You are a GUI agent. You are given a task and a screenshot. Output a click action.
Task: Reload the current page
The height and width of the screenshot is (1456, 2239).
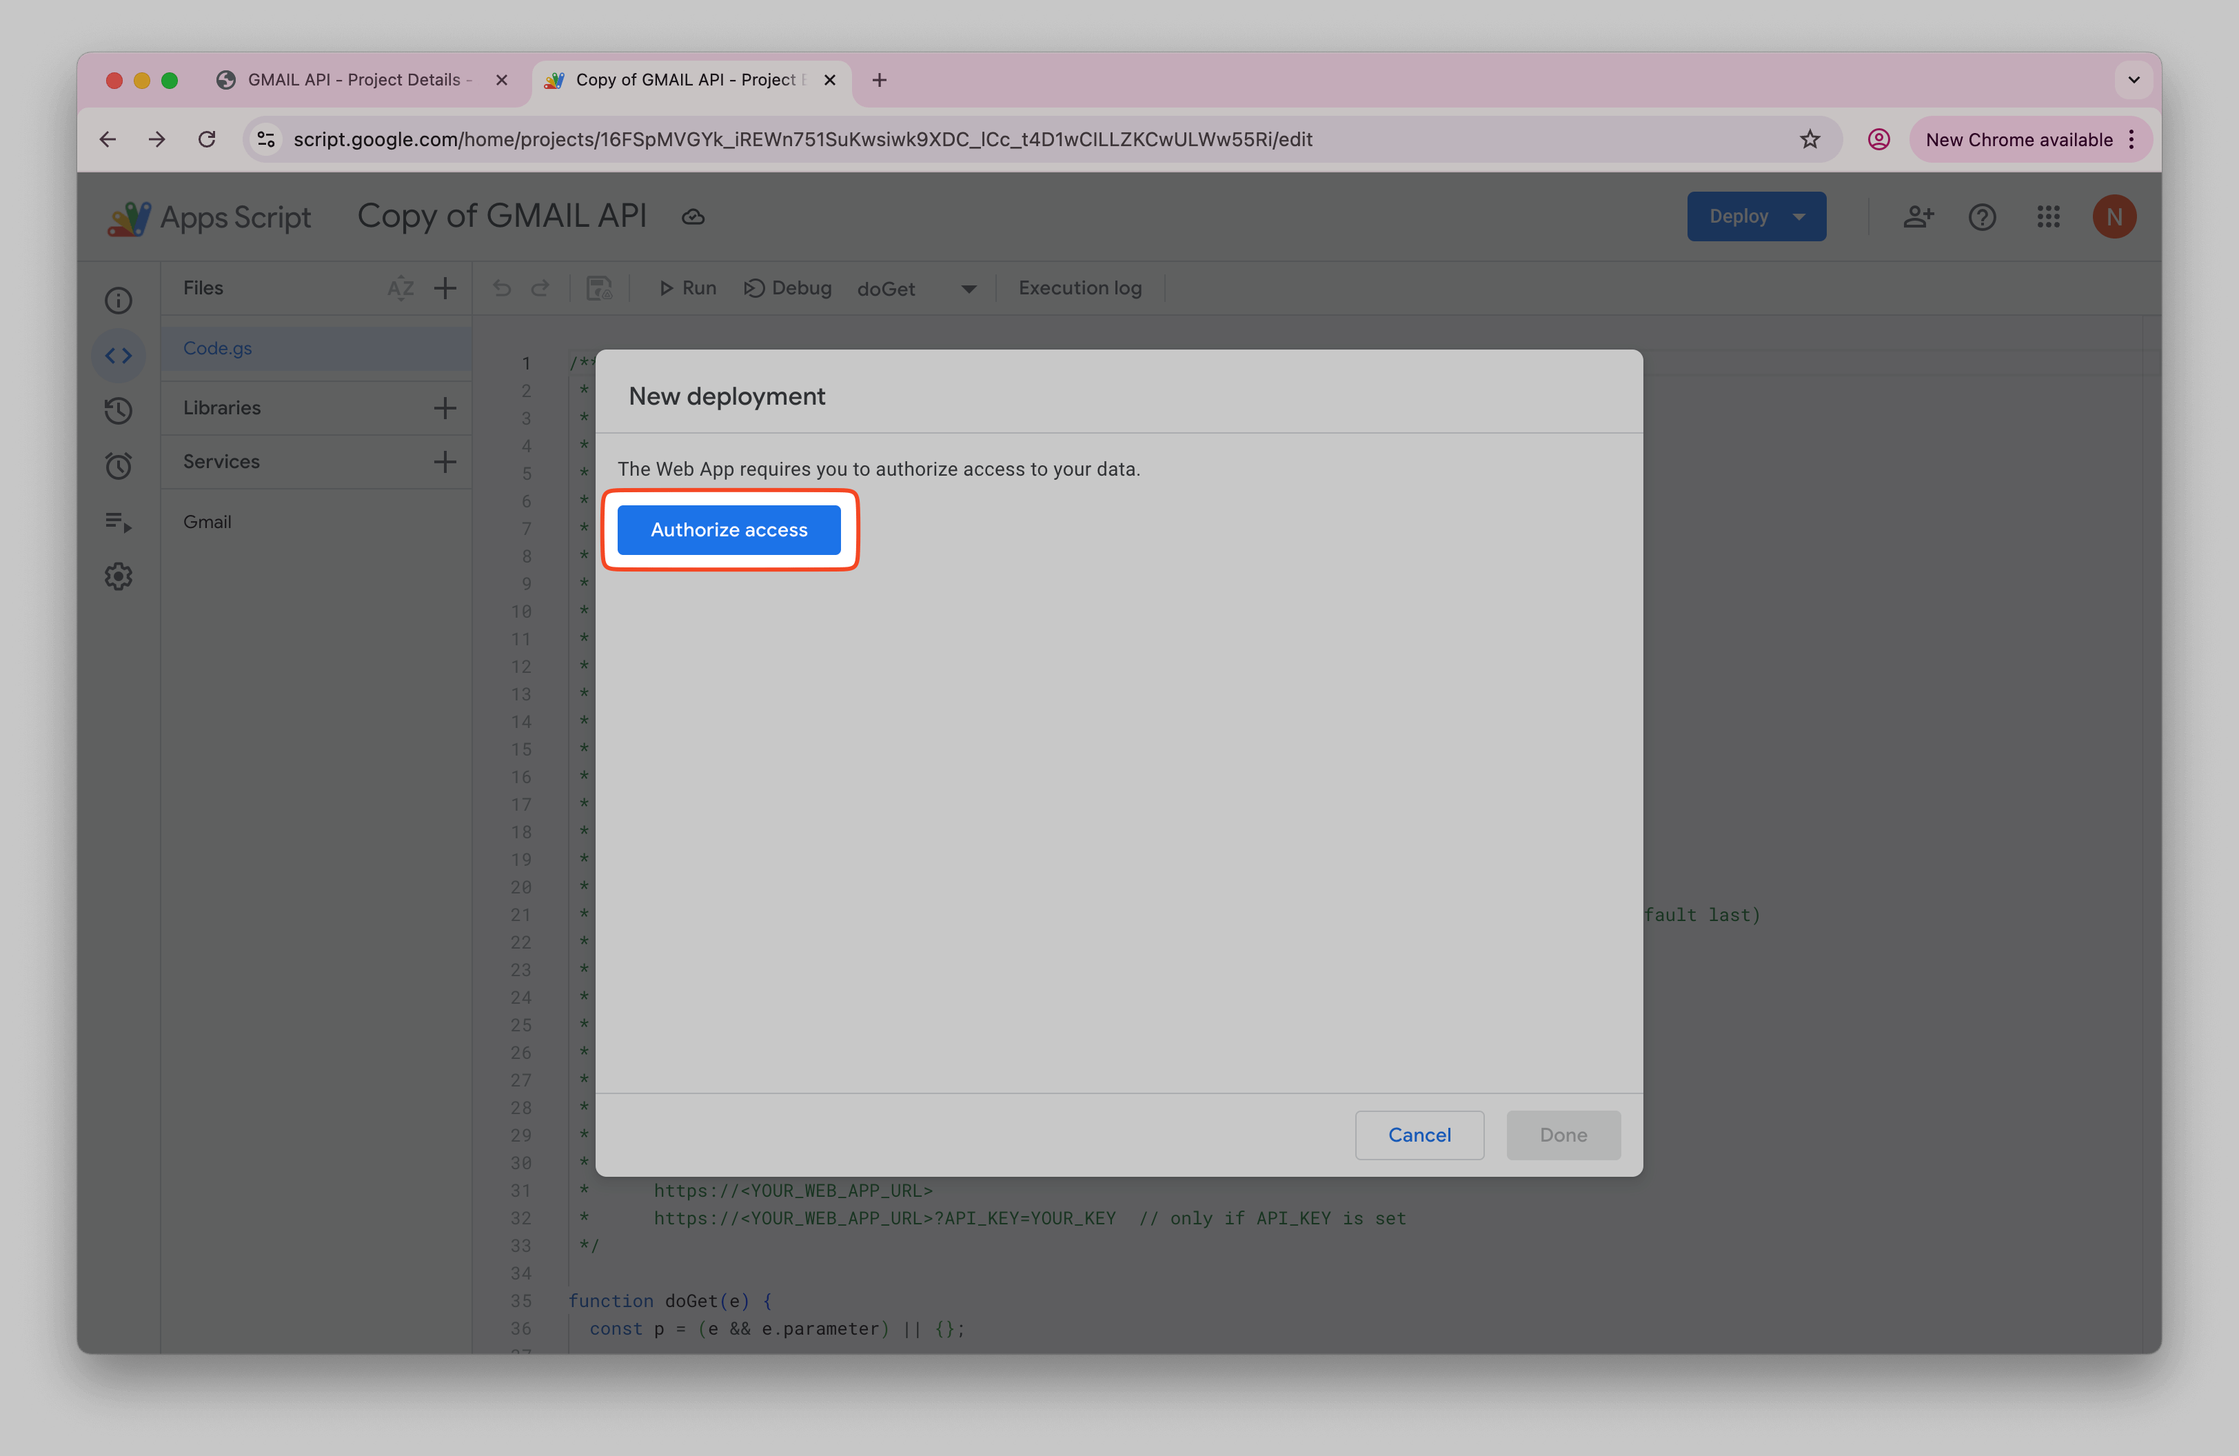(207, 139)
